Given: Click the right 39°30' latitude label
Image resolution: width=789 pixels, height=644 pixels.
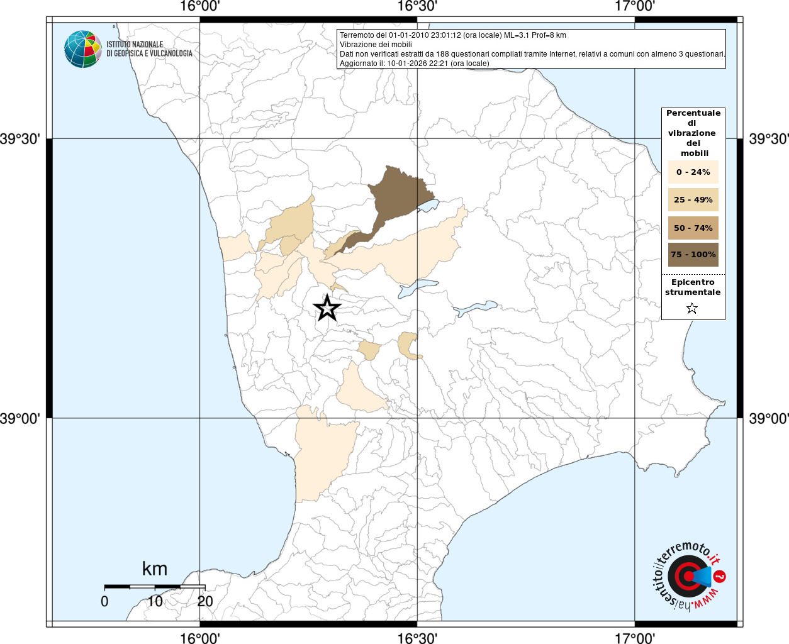Looking at the screenshot, I should tap(768, 139).
